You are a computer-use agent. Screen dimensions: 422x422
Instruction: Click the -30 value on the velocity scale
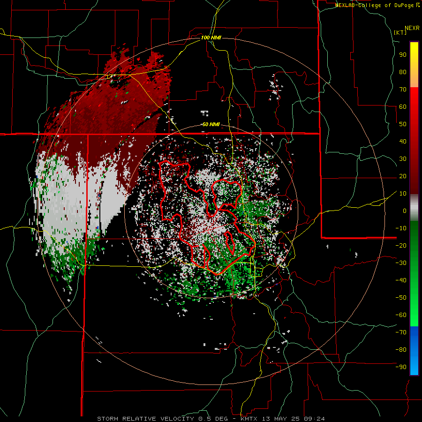pos(401,263)
